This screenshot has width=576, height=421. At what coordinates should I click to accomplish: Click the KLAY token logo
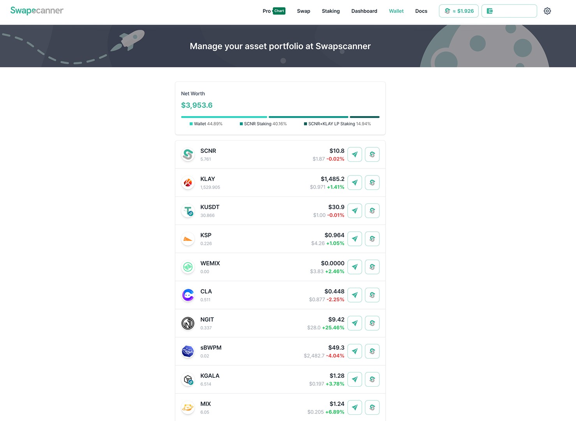click(188, 182)
